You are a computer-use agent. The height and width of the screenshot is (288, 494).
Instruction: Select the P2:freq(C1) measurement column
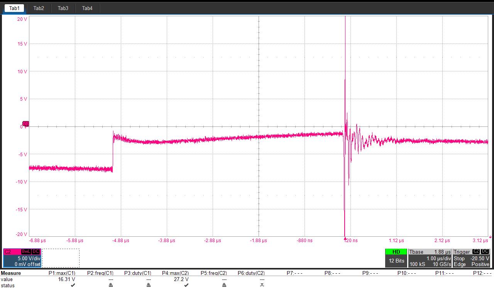click(x=100, y=273)
